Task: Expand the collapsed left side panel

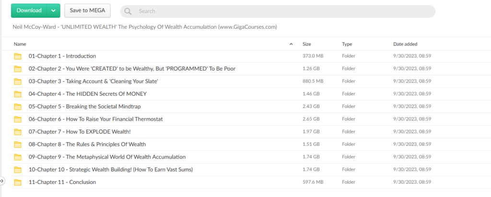Action: 2,181
